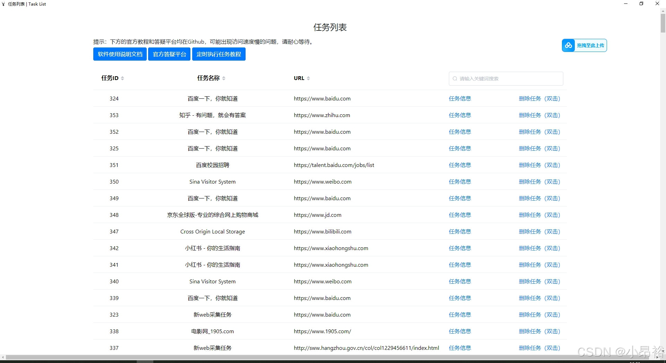The image size is (666, 363).
Task: Open 任务信息 for task 338
Action: [460, 331]
